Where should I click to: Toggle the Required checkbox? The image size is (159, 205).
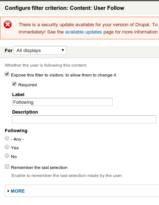pos(14,84)
